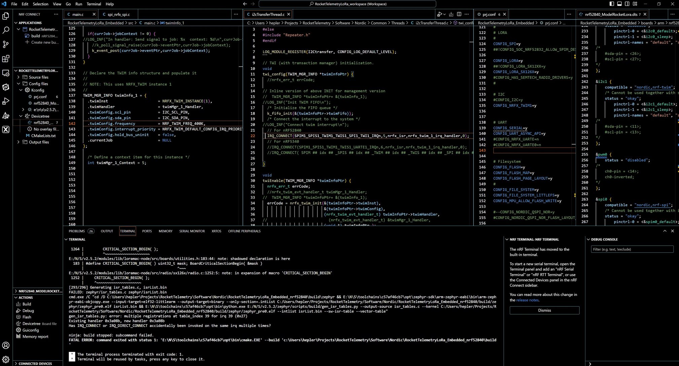
Task: Toggle primary side bar layout
Action: 612,4
